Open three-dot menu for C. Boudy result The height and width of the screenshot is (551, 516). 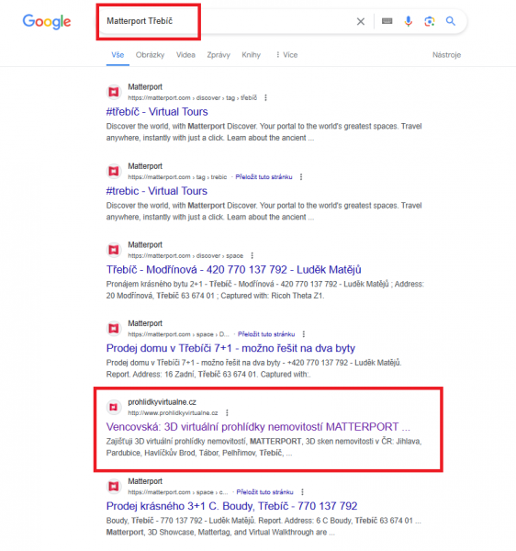[302, 492]
